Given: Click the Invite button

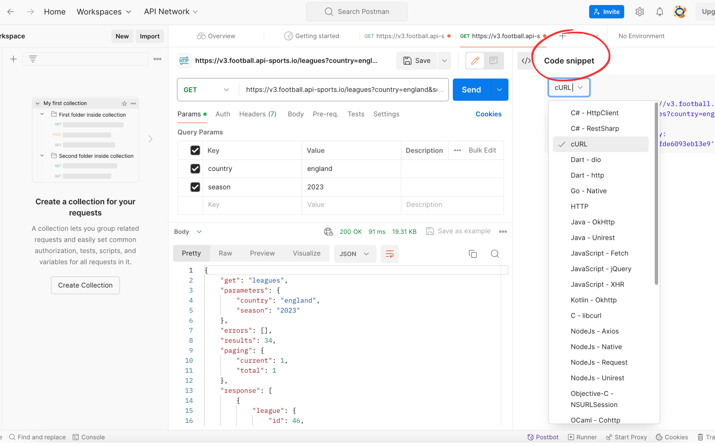Looking at the screenshot, I should pos(606,12).
